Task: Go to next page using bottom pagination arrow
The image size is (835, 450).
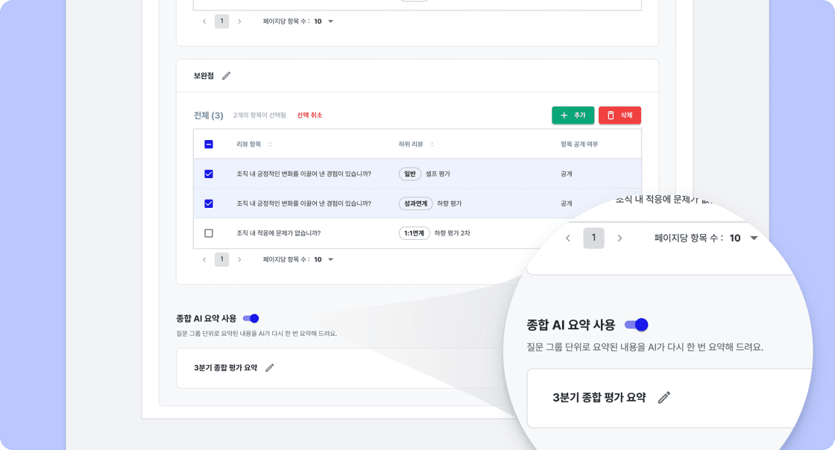Action: point(239,259)
